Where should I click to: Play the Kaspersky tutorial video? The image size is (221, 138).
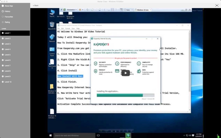coord(126,73)
